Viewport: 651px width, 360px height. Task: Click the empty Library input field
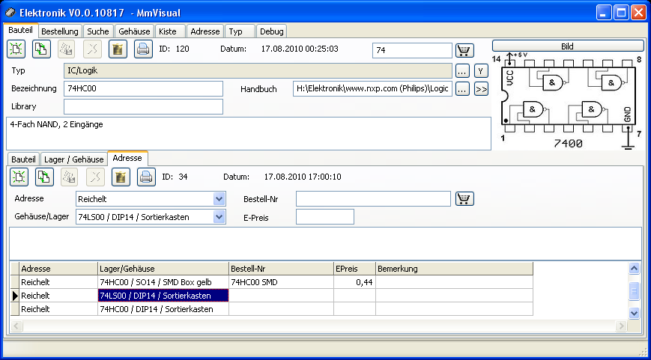[x=143, y=106]
